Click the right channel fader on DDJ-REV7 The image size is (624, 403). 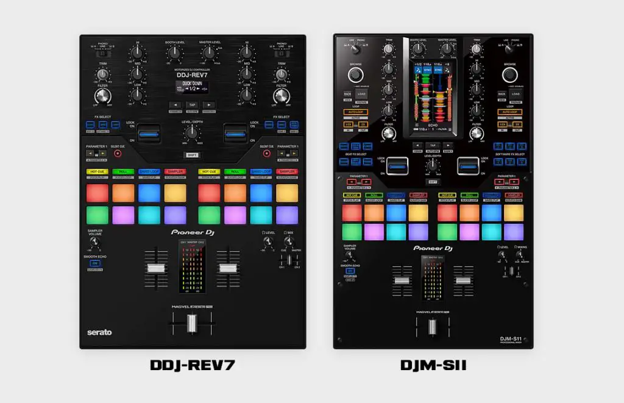228,268
